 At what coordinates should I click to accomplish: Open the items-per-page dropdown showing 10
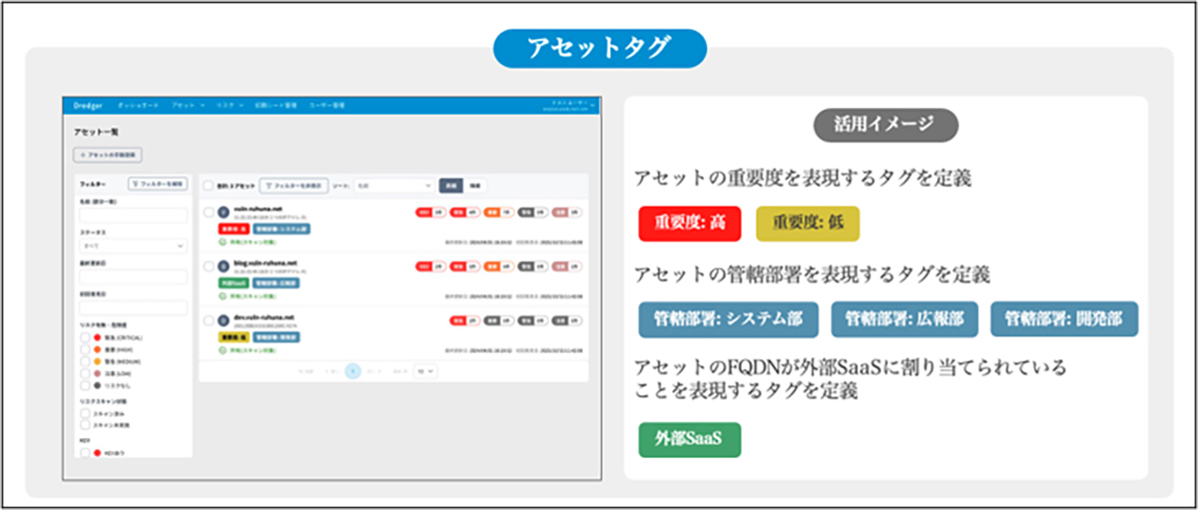(426, 370)
